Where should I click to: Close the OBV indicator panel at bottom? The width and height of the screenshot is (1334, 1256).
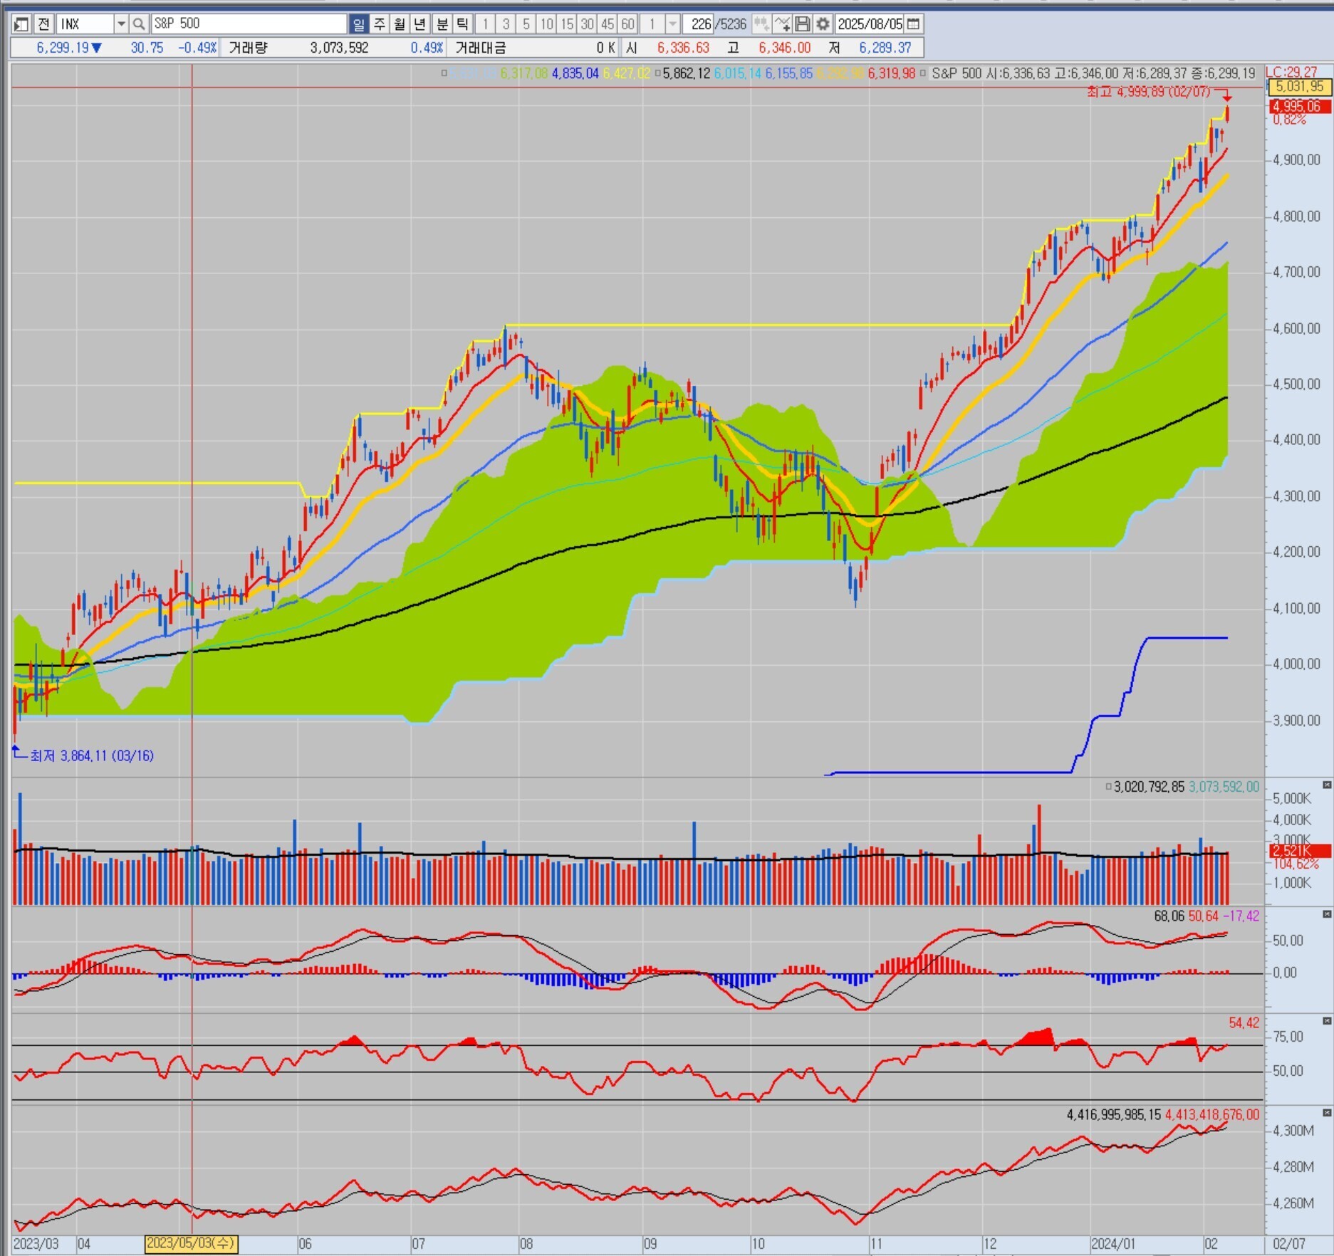[x=1327, y=1113]
